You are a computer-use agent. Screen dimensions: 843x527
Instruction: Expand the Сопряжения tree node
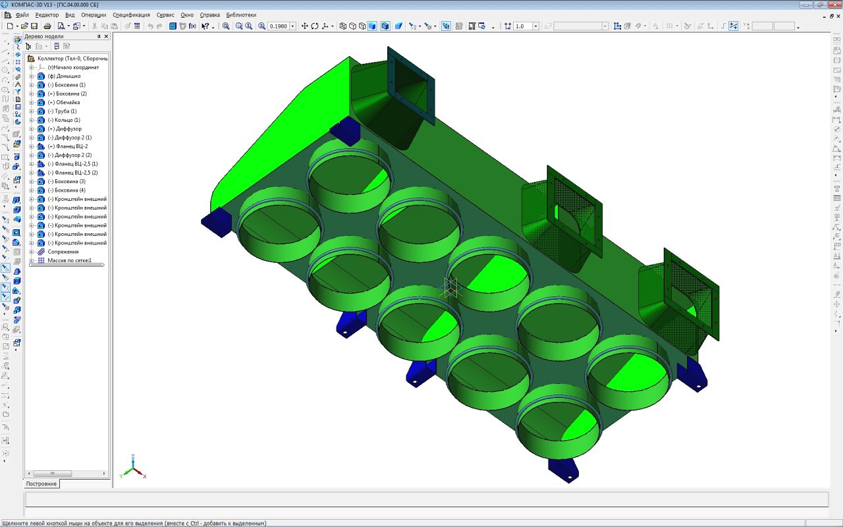tap(31, 252)
